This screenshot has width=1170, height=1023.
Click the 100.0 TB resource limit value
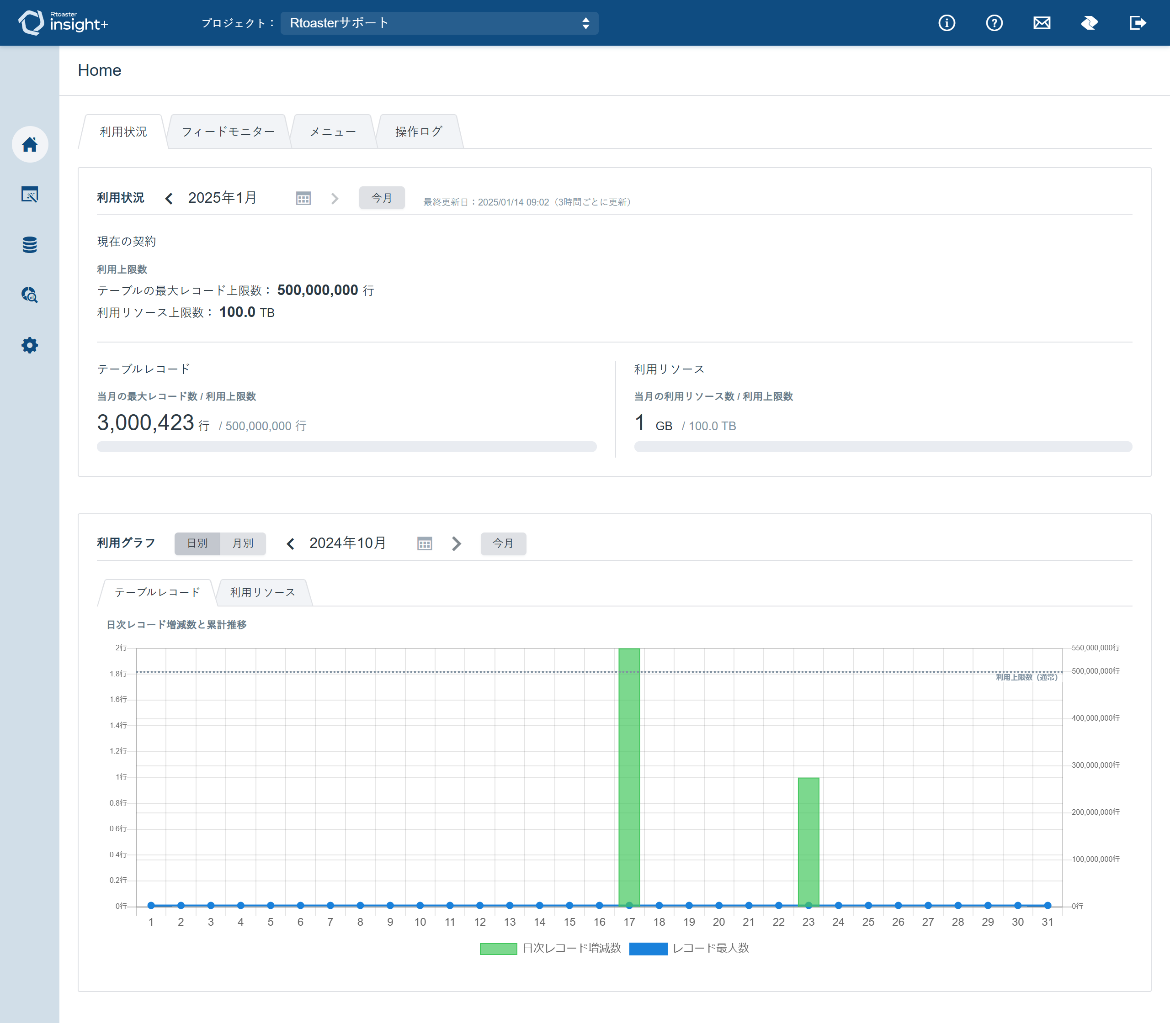pos(247,312)
